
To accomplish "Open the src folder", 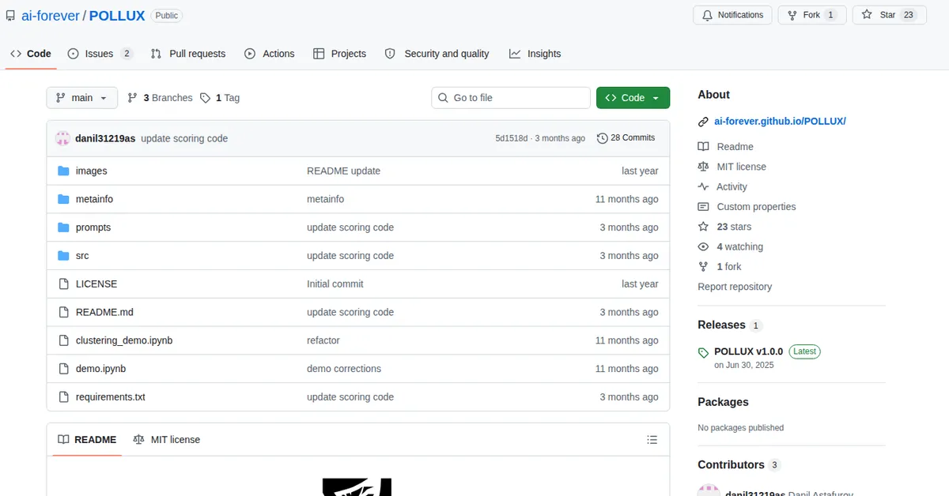I will coord(82,256).
